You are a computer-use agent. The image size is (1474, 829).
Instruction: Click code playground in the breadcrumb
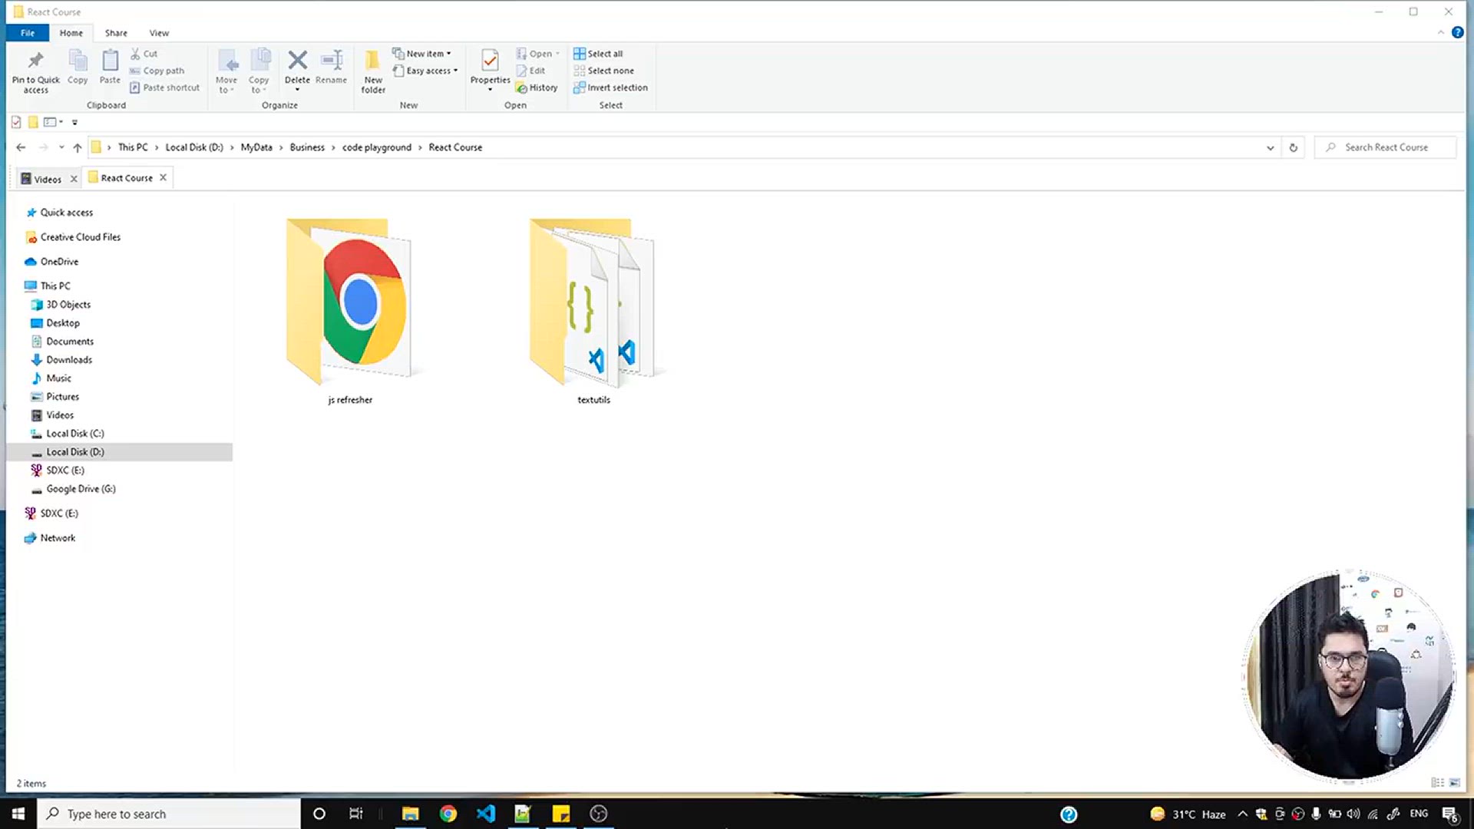(377, 147)
